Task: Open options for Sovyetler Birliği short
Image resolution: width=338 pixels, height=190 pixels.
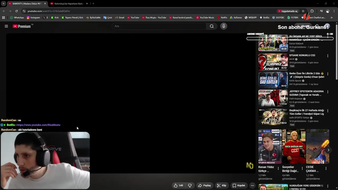Action: [302, 168]
